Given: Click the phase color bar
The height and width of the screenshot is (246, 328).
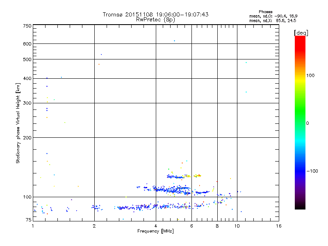Looking at the screenshot, I should (300, 122).
